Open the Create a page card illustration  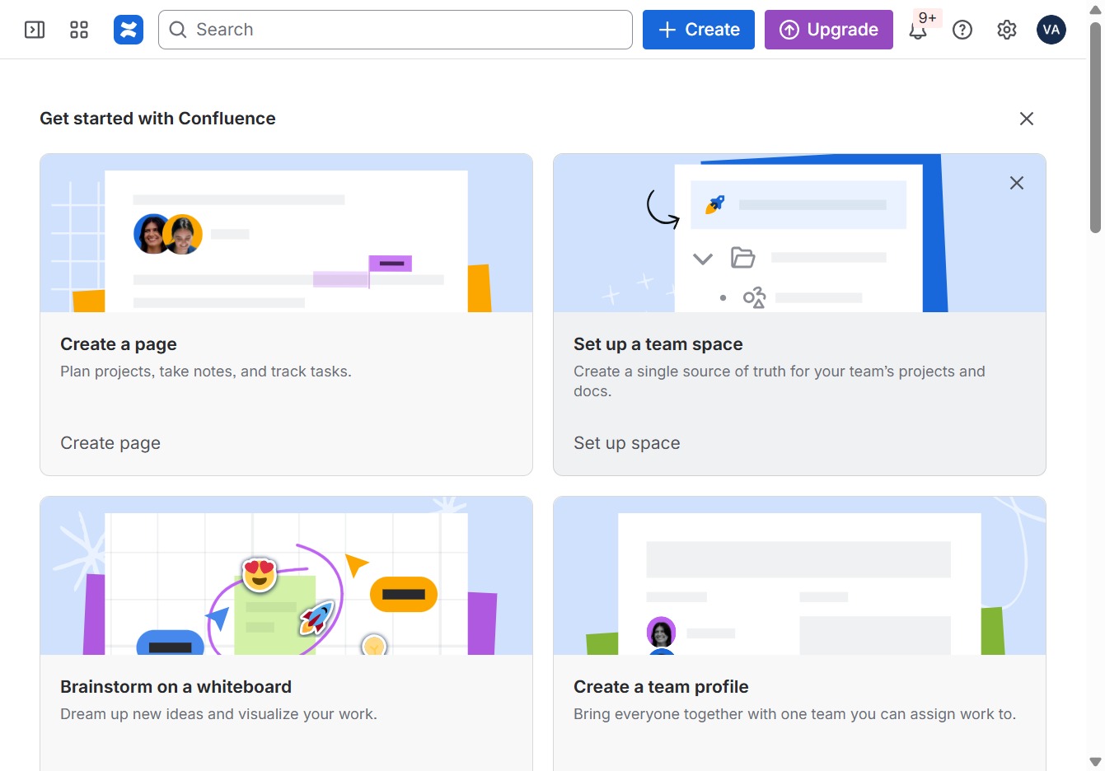(286, 233)
